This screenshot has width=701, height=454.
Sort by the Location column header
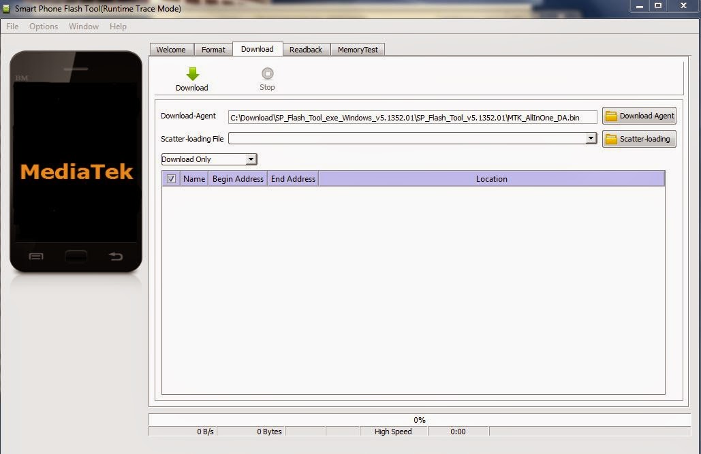(x=491, y=179)
